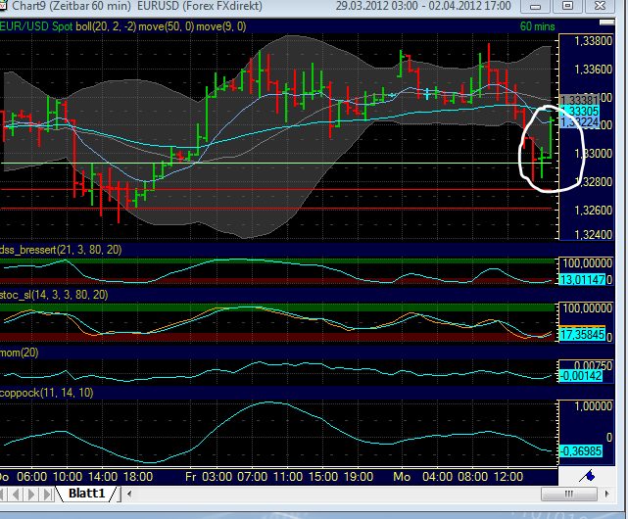
Task: Click the 08:00 time axis label
Action: 473,477
